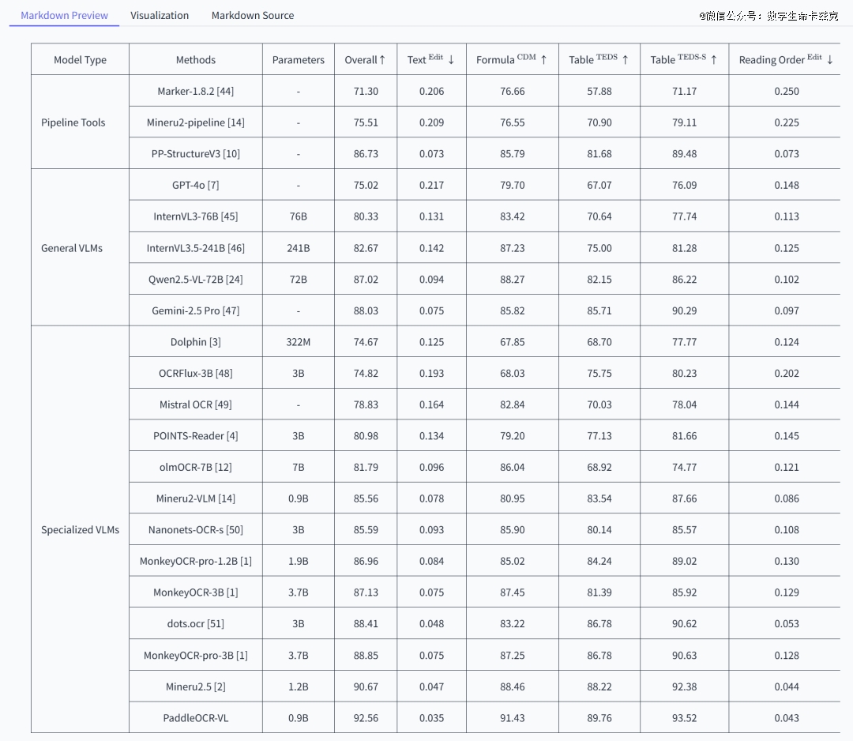853x741 pixels.
Task: Click the 92.56 Overall score cell
Action: (366, 718)
